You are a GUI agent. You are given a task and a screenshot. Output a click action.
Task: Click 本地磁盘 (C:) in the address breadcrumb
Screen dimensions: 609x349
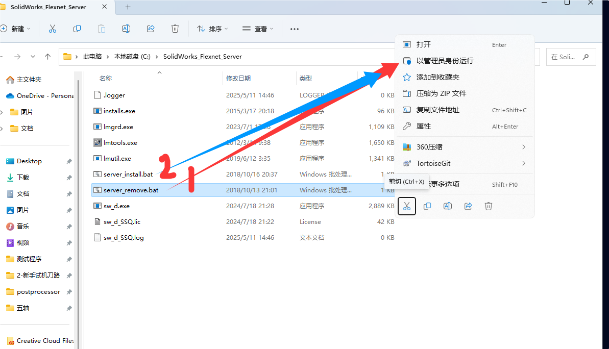[132, 57]
